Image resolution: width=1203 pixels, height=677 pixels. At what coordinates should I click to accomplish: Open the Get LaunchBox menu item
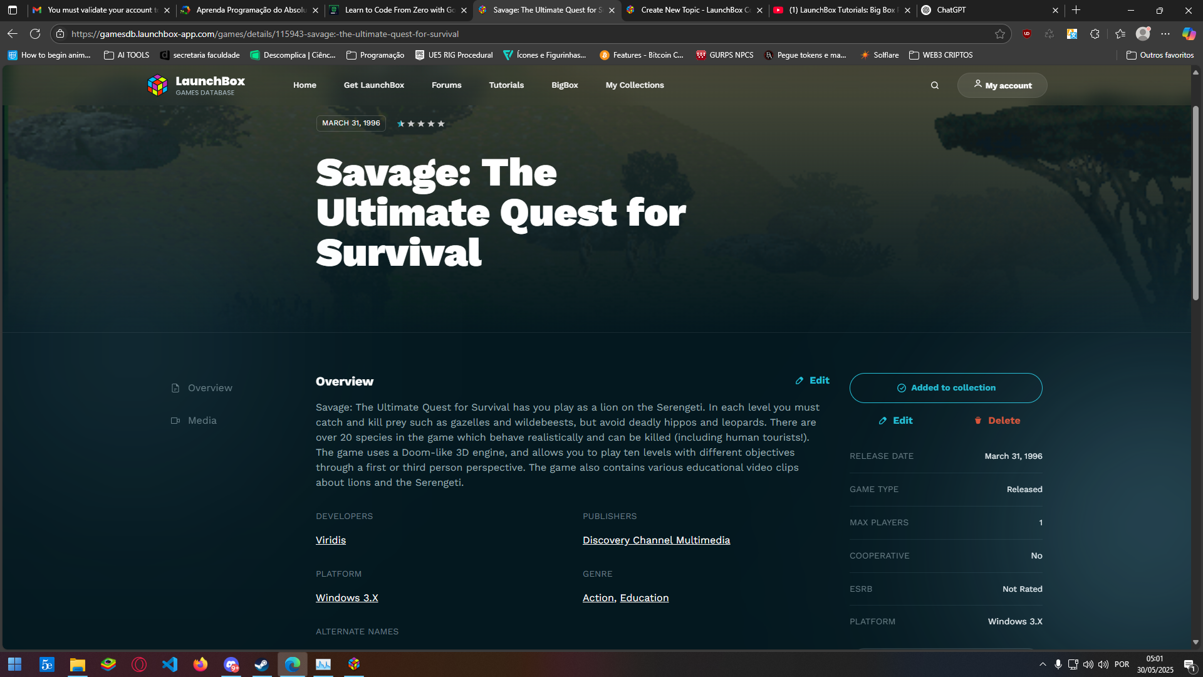[374, 85]
